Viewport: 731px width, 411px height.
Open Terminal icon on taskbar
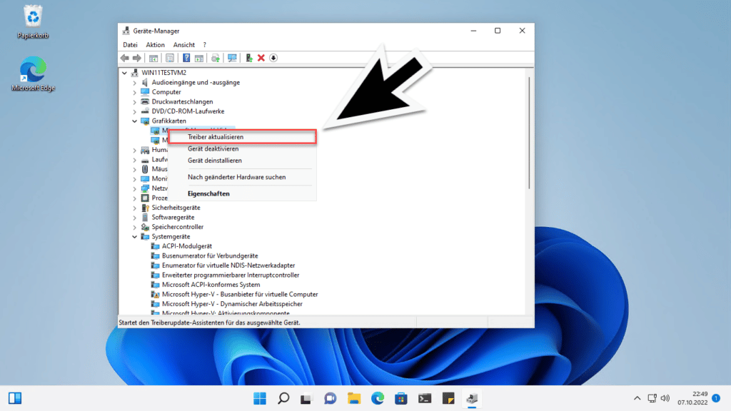tap(425, 398)
